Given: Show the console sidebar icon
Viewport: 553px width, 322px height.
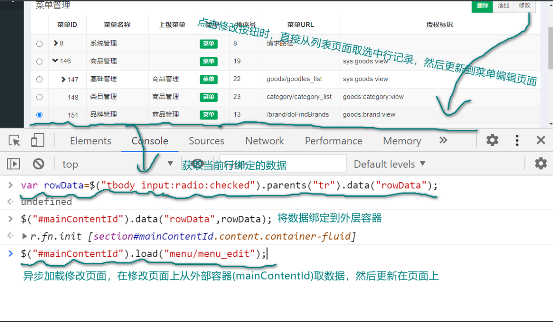Looking at the screenshot, I should [x=14, y=164].
